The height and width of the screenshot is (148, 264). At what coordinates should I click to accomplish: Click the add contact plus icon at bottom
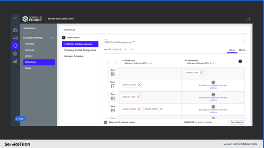point(105,122)
